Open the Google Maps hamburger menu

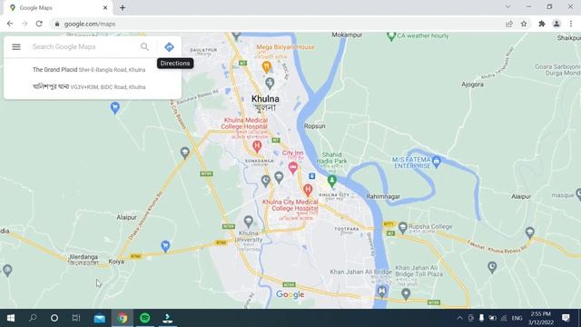[x=16, y=46]
